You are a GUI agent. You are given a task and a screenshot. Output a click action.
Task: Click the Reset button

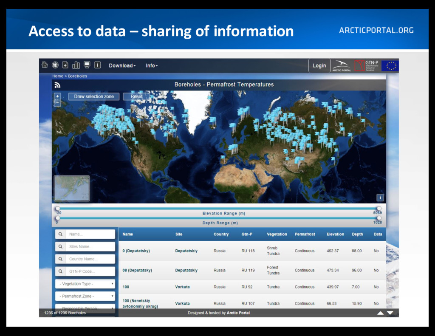click(x=136, y=96)
